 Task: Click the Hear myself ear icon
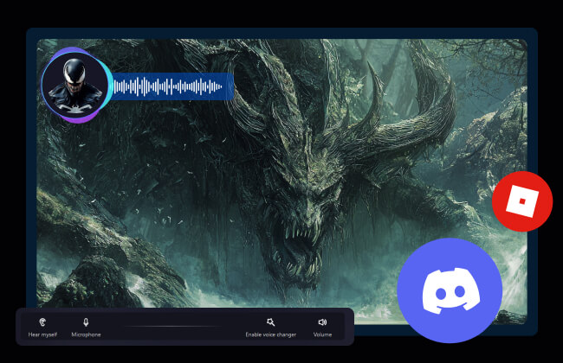click(x=42, y=322)
